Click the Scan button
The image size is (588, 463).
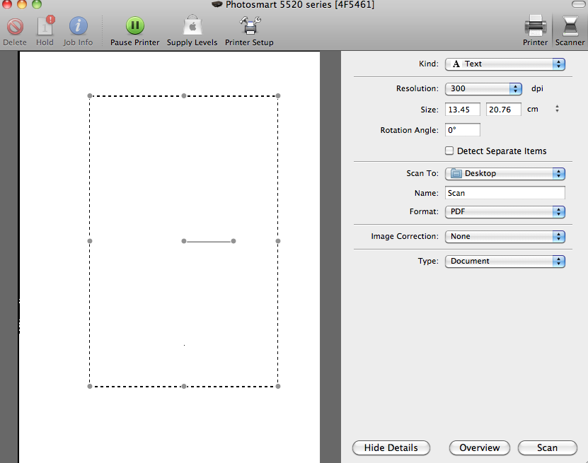547,447
